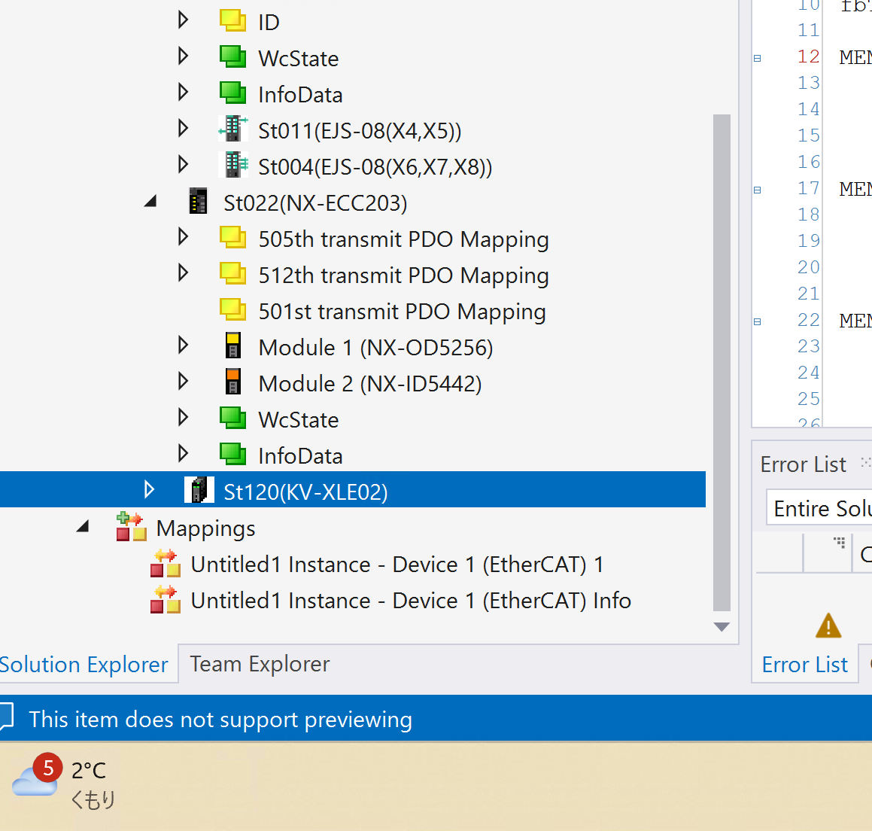Click the scroll down arrow in Solution Explorer
The image size is (872, 831).
(x=722, y=627)
